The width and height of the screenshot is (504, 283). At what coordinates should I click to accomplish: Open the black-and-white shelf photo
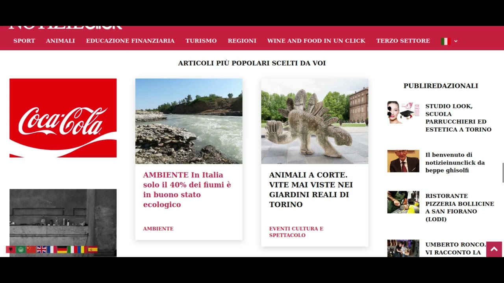coord(63,223)
